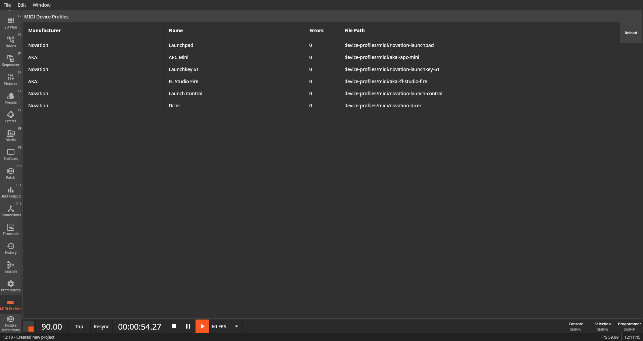
Task: Open the Edit menu
Action: tap(22, 5)
